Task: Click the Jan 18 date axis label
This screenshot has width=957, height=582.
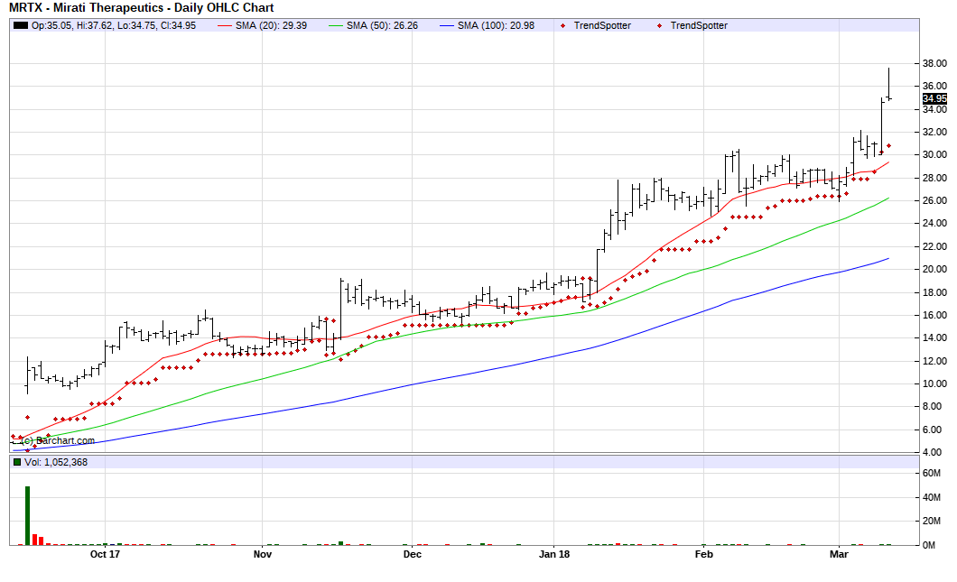Action: [x=554, y=554]
